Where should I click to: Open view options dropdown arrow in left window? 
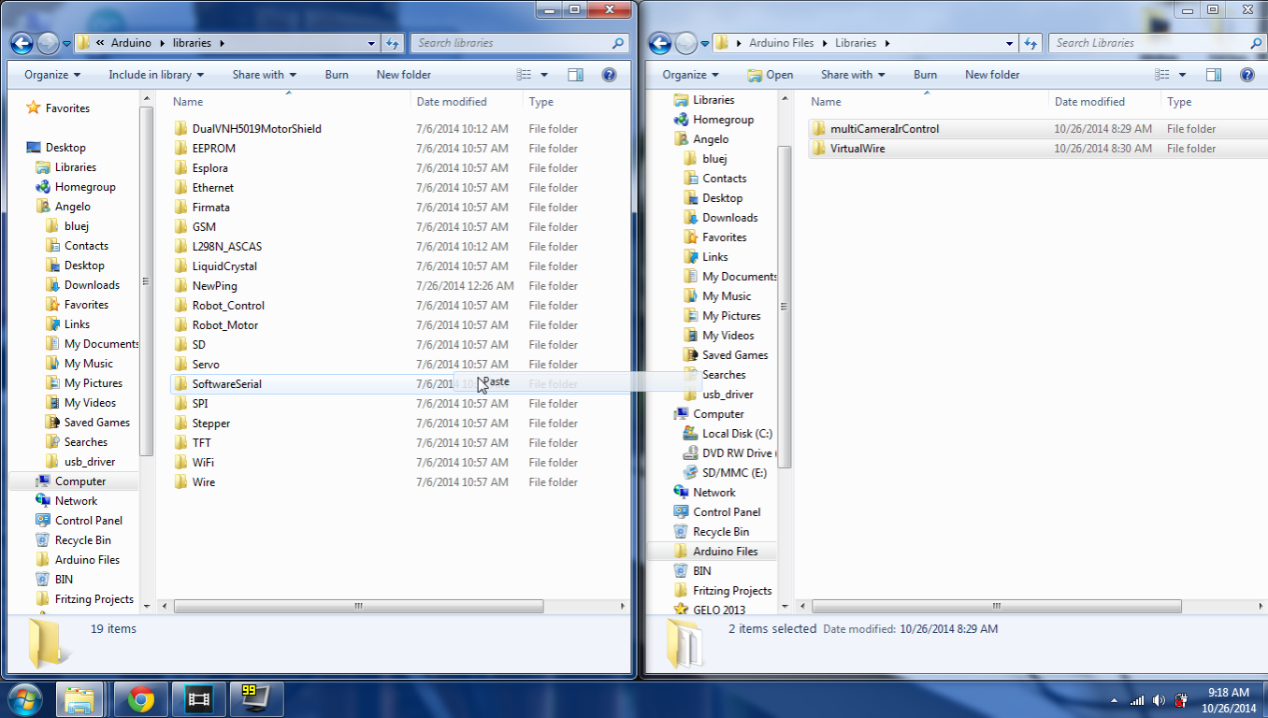coord(544,75)
